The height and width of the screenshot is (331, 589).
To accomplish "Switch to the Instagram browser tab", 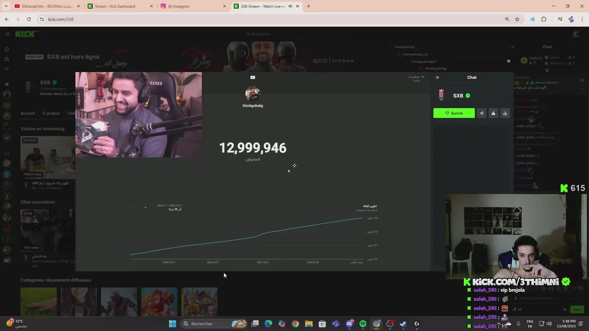I will click(x=193, y=6).
